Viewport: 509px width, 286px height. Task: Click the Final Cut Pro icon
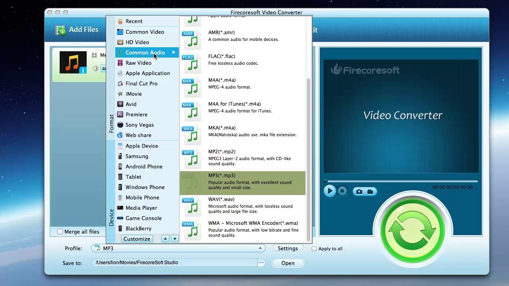[x=120, y=83]
